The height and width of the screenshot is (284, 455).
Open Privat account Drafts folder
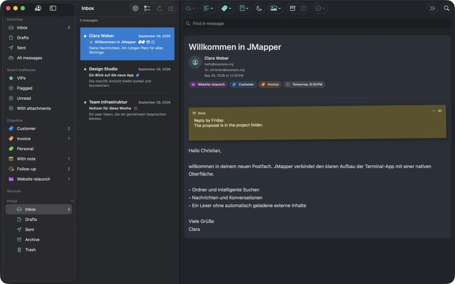click(39, 219)
